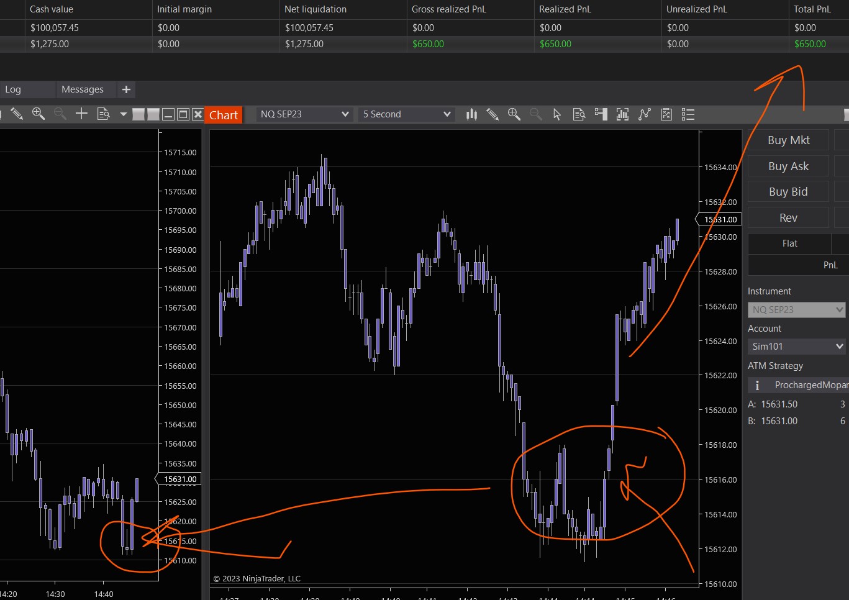Open the NQ SEP23 instrument selector in toolbar

pos(305,114)
